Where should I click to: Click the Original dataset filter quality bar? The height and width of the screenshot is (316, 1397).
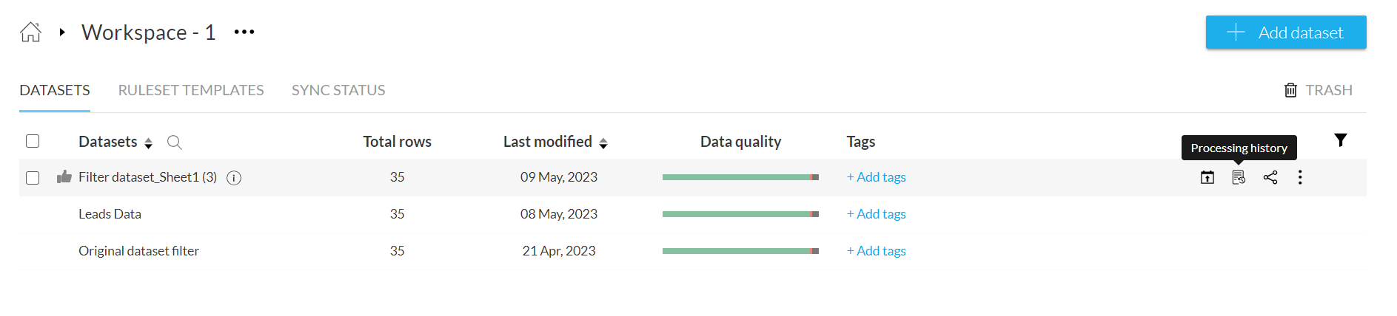(740, 251)
